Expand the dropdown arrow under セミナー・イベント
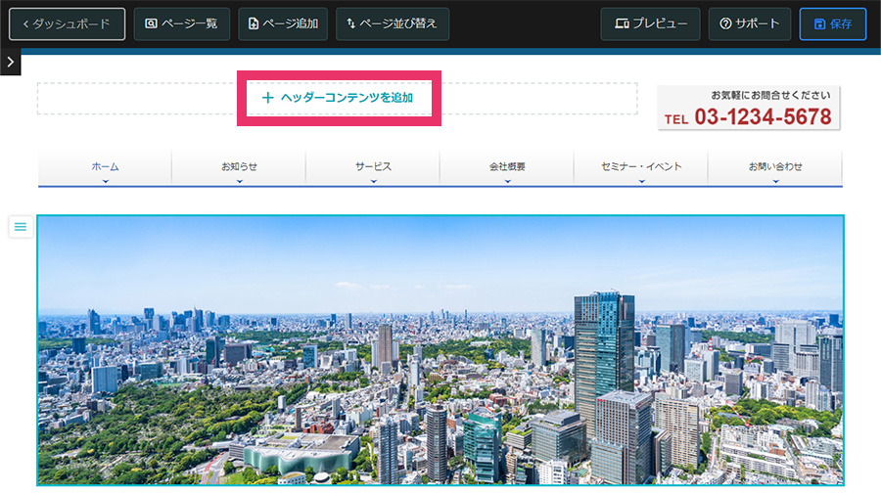 [641, 181]
